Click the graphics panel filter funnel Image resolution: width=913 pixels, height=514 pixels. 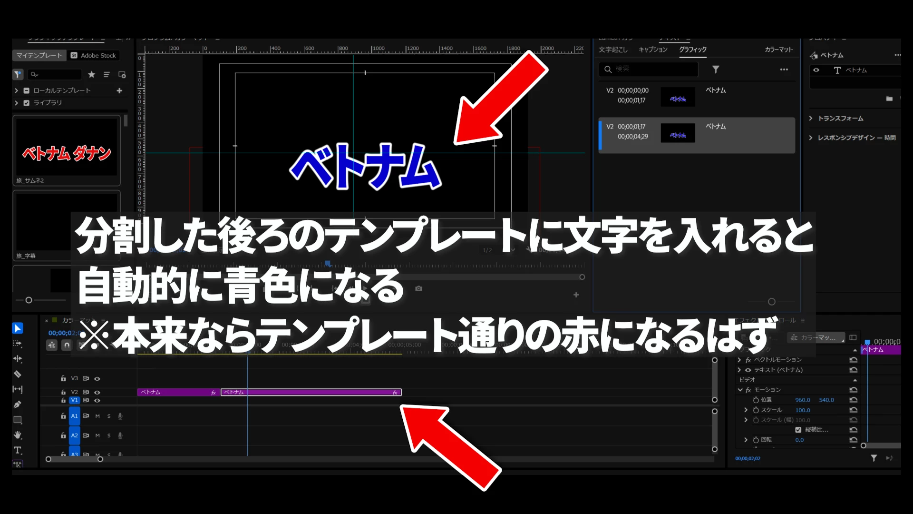tap(716, 69)
